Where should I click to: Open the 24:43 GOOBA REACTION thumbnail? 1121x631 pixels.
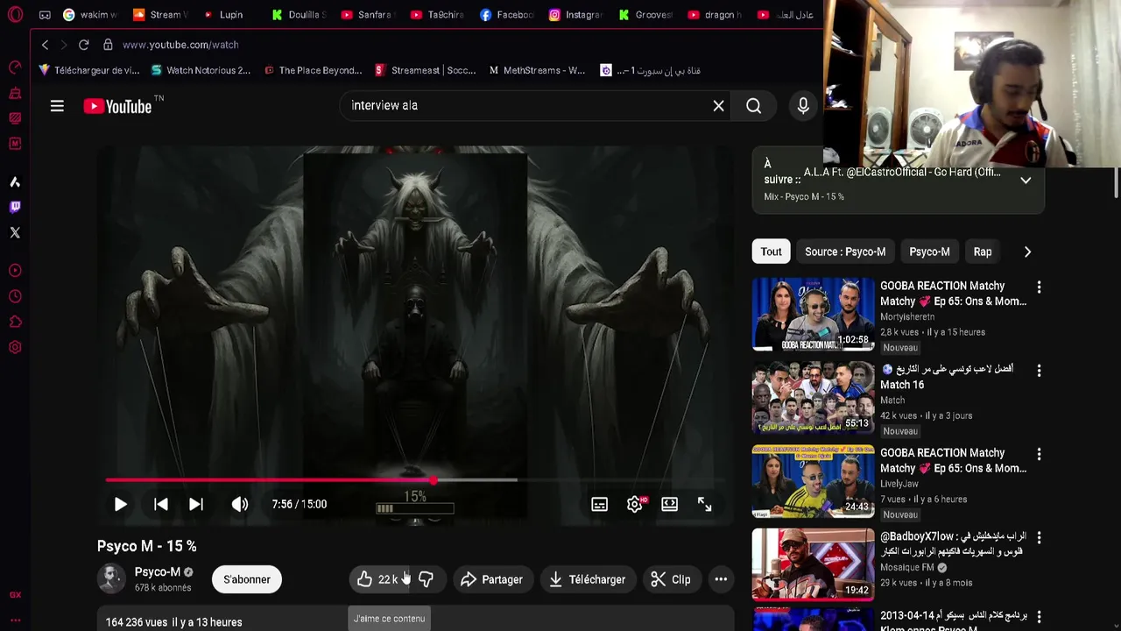[x=813, y=480]
